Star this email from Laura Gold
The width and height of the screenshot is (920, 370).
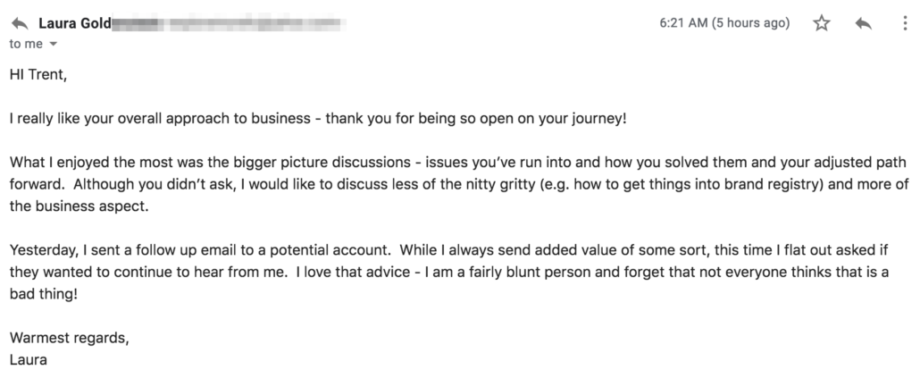[822, 23]
